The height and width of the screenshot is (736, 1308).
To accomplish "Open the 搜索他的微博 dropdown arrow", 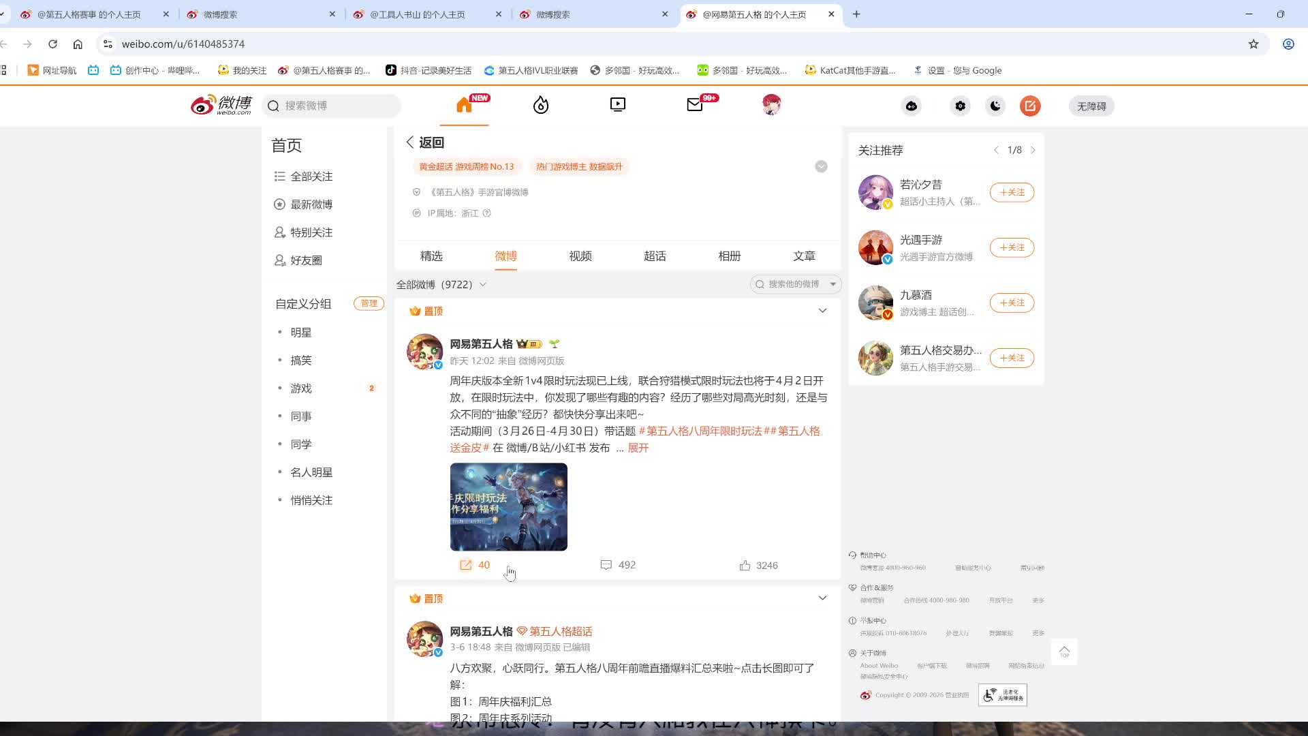I will tap(832, 284).
